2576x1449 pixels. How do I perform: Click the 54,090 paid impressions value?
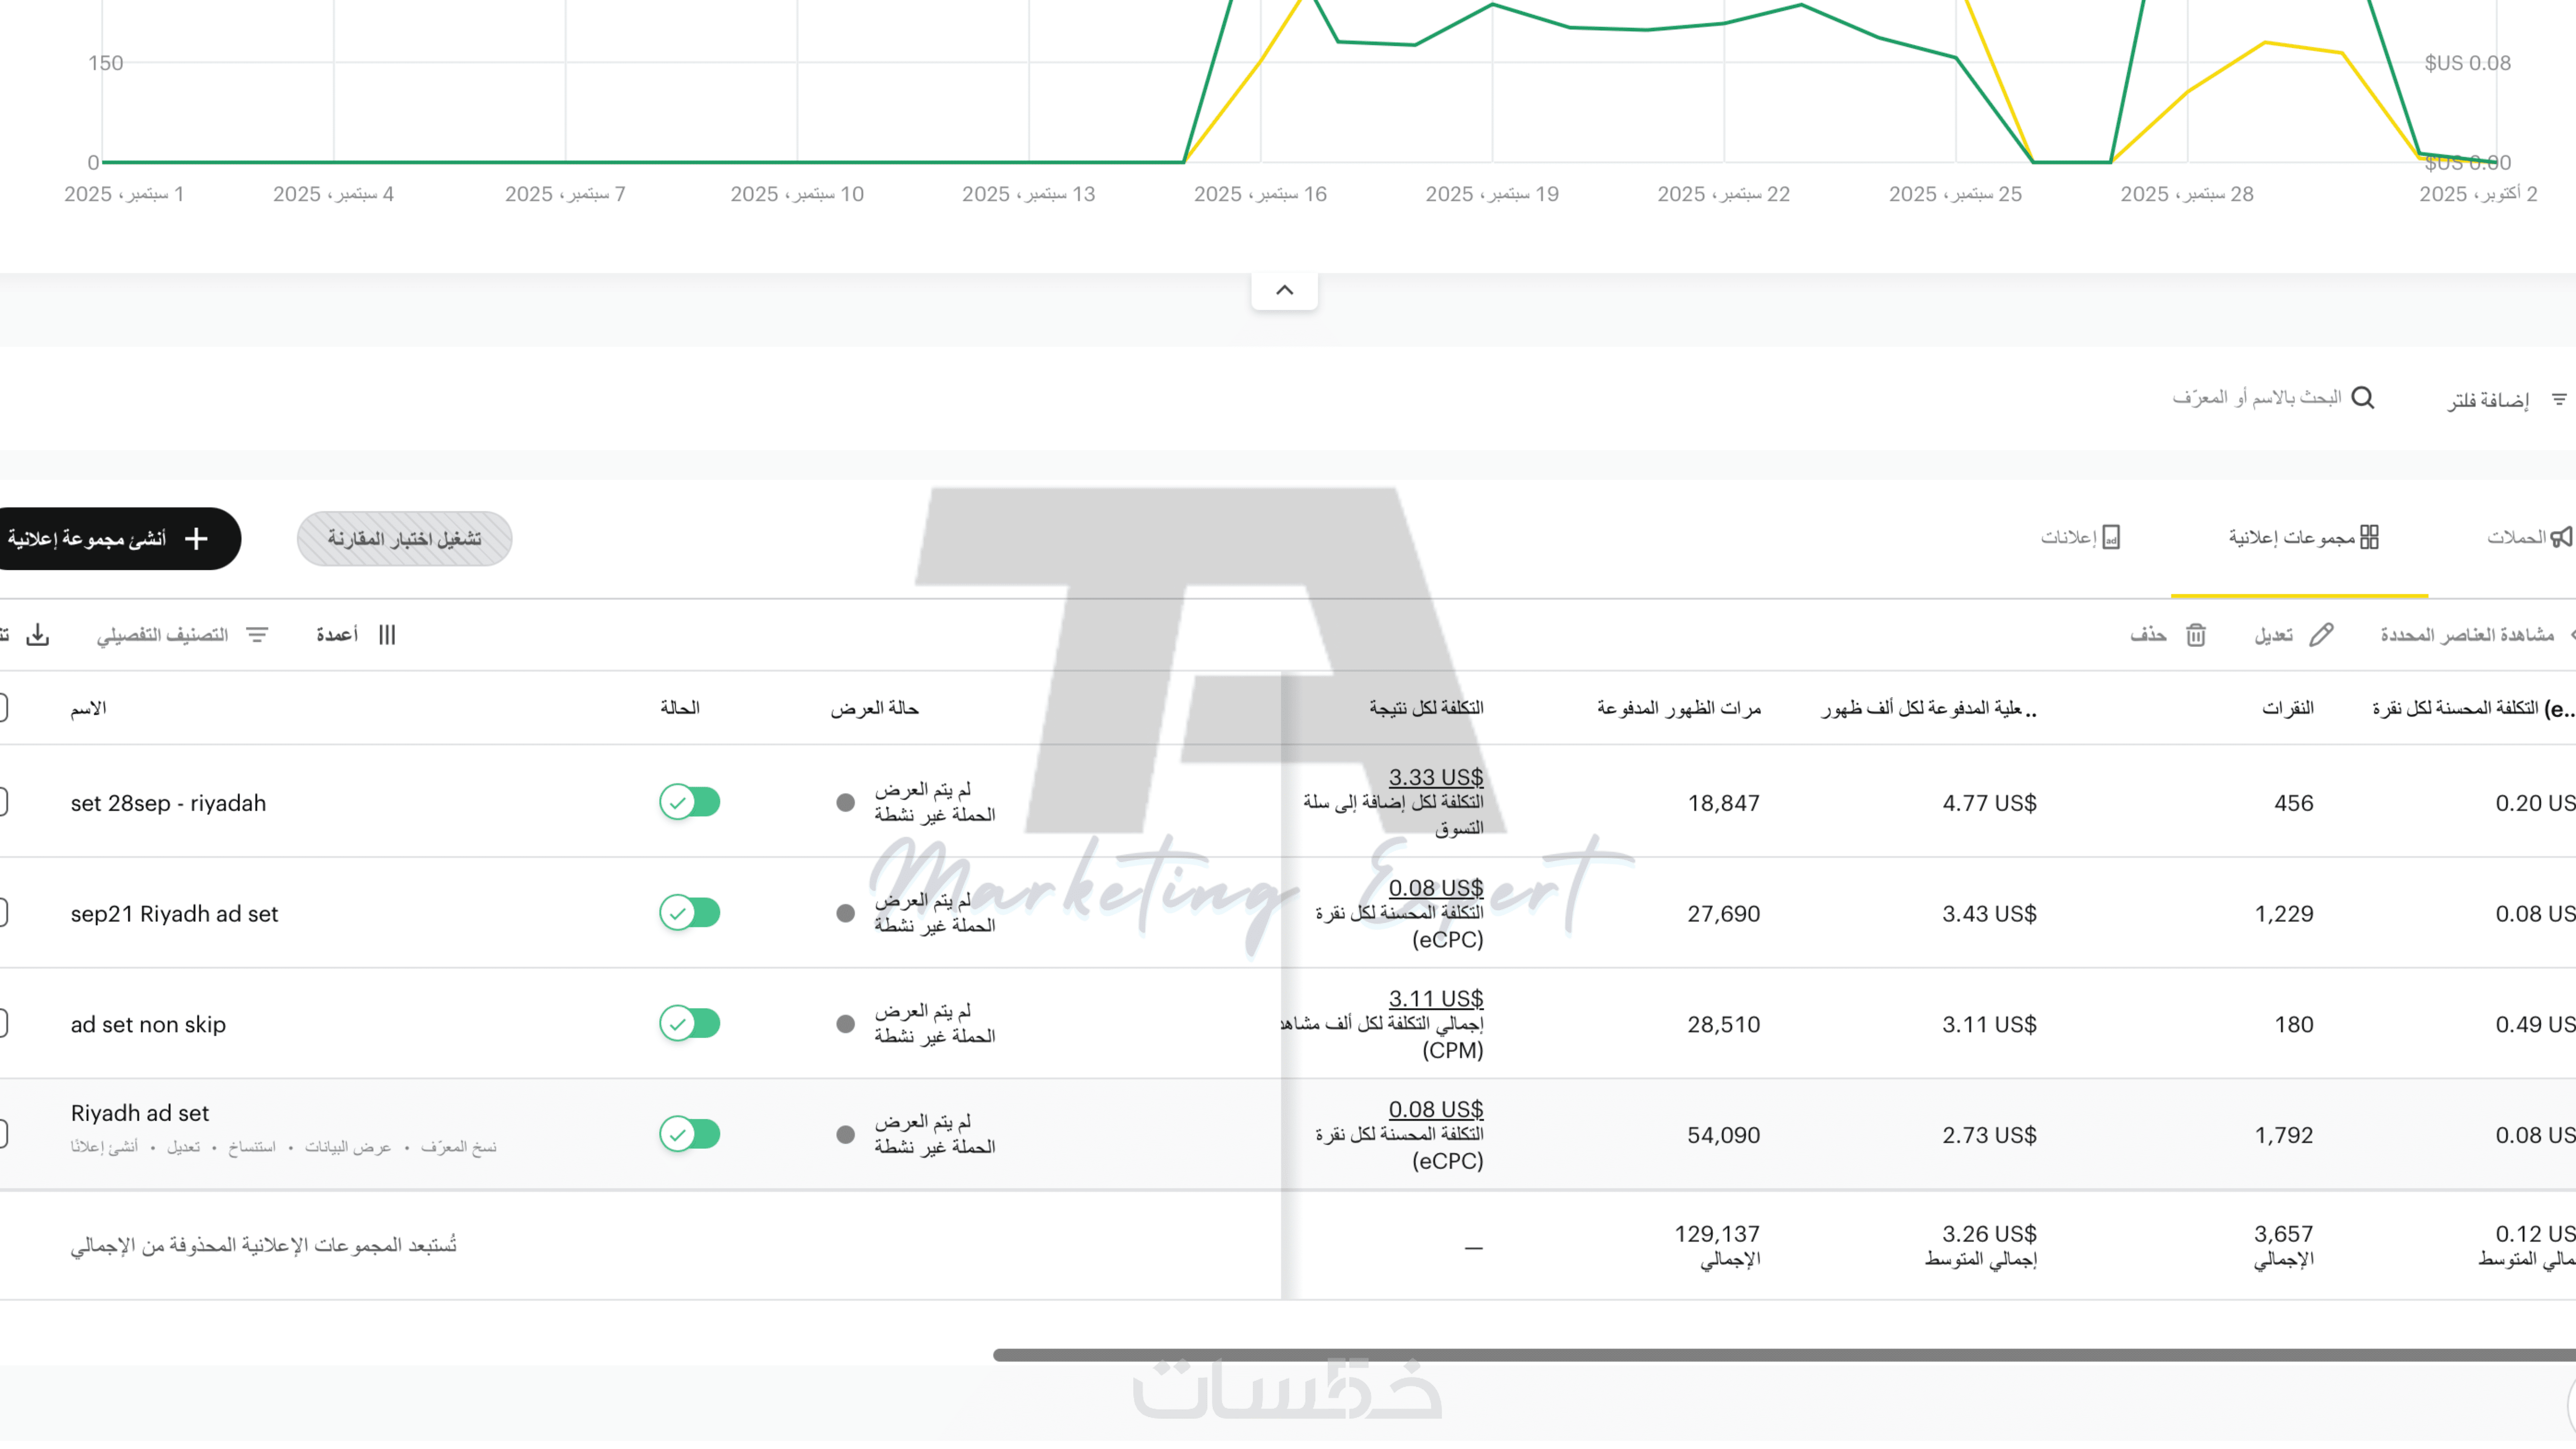point(1724,1135)
